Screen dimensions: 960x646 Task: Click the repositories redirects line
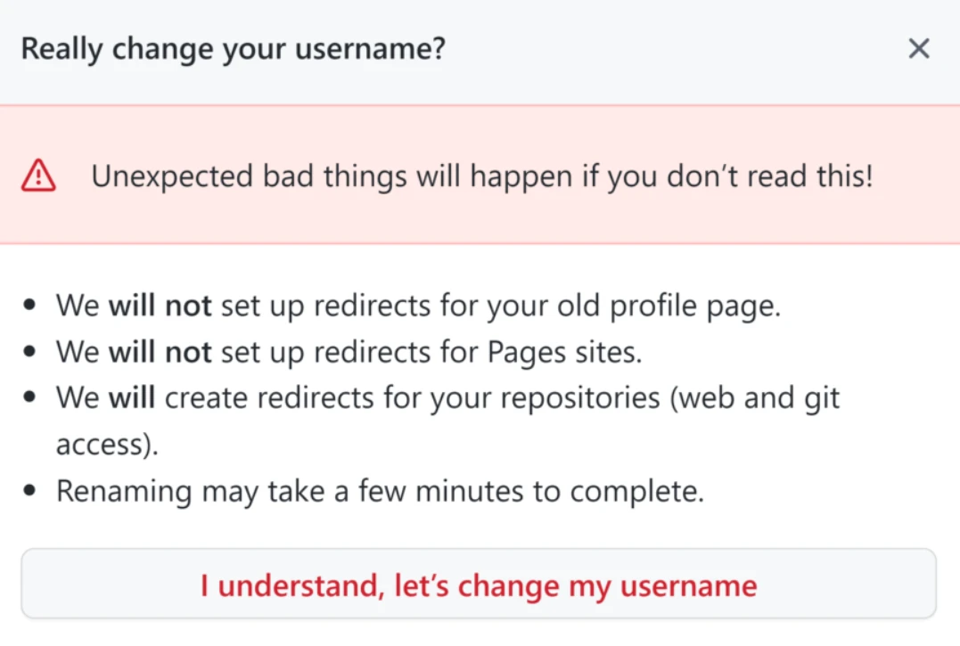coord(447,398)
